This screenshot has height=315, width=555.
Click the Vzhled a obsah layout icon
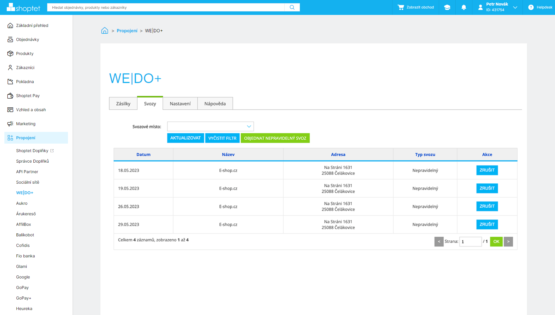click(10, 110)
